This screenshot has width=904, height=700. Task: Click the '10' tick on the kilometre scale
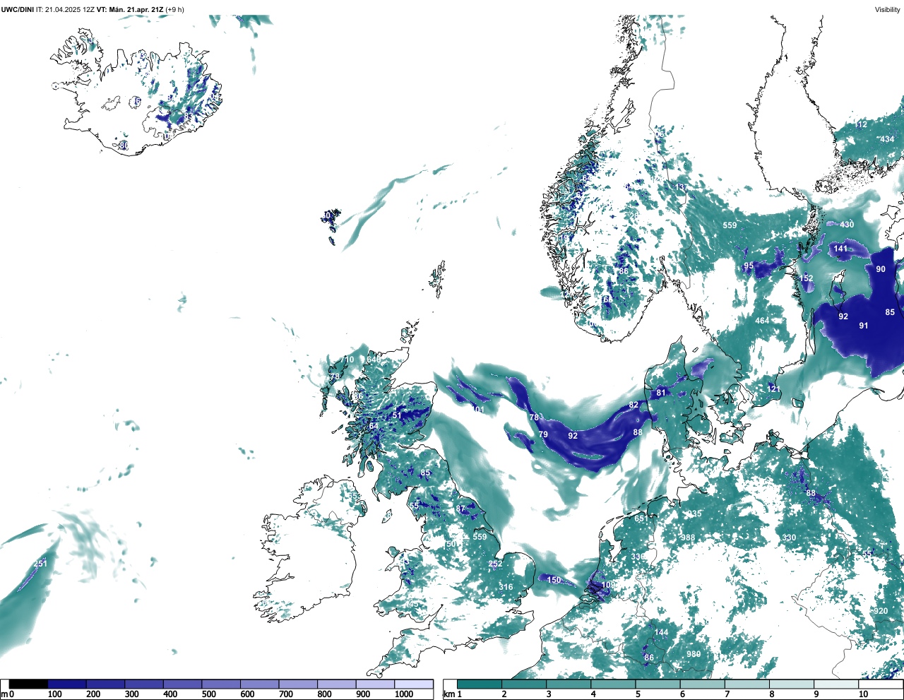pyautogui.click(x=863, y=694)
